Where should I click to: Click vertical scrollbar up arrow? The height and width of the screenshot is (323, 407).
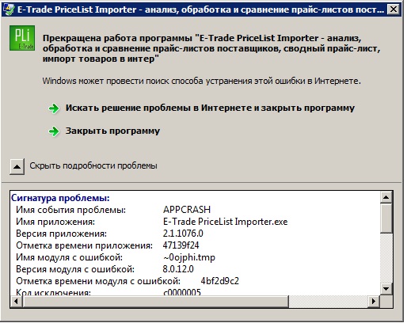pos(386,197)
